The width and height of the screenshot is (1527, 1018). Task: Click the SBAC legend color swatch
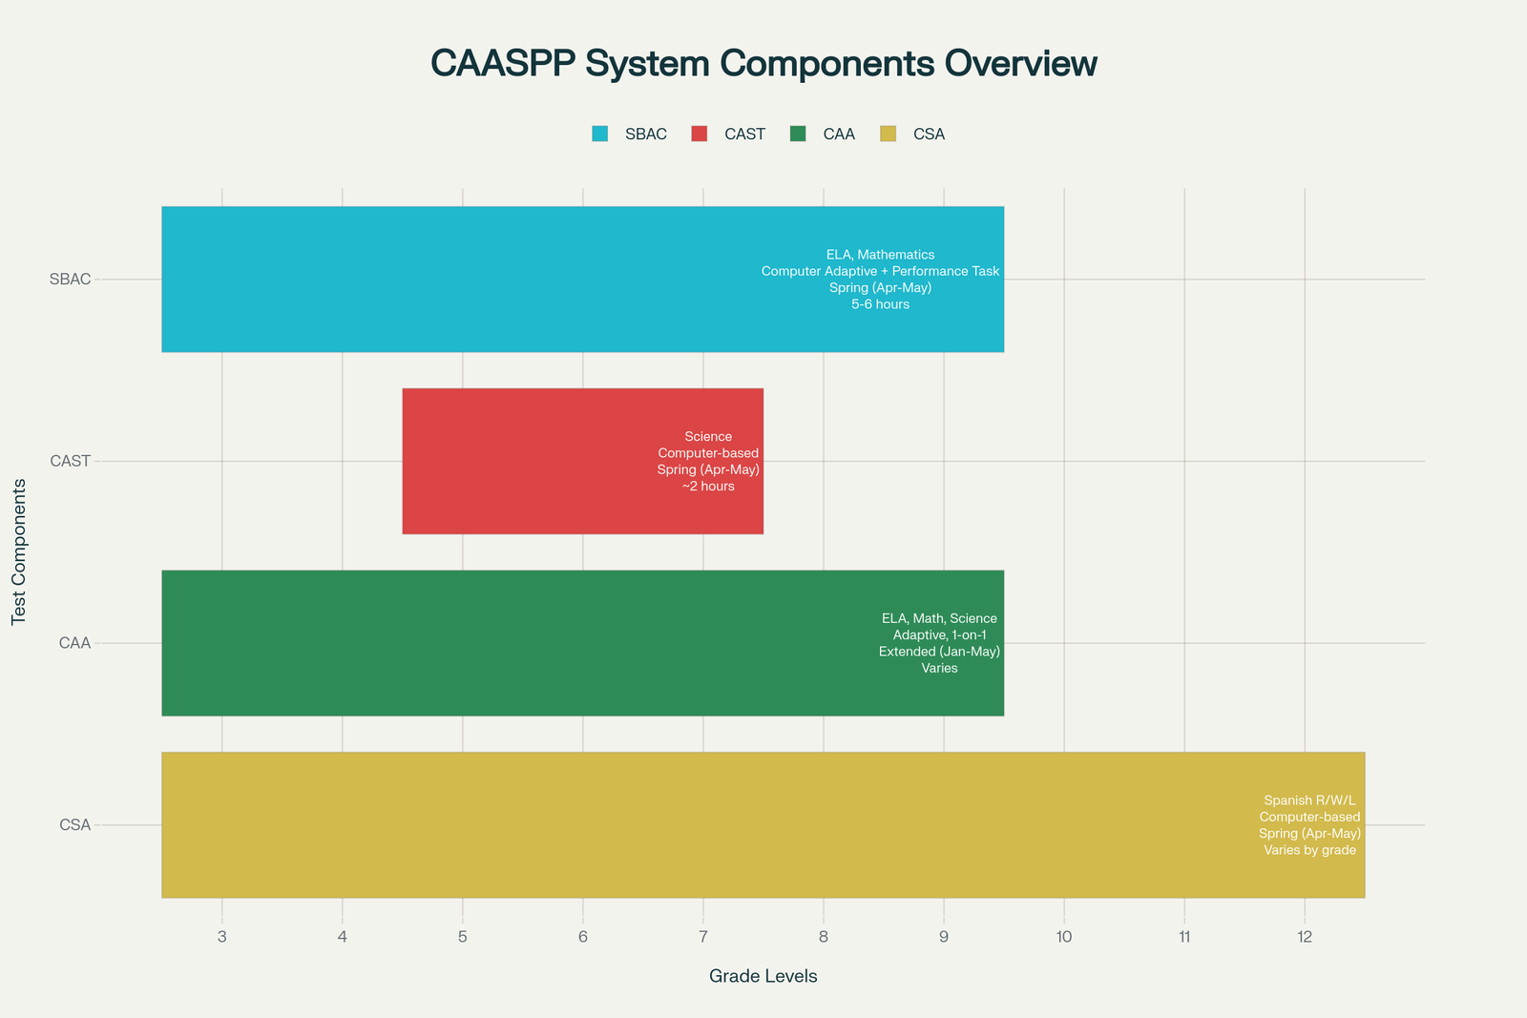600,135
